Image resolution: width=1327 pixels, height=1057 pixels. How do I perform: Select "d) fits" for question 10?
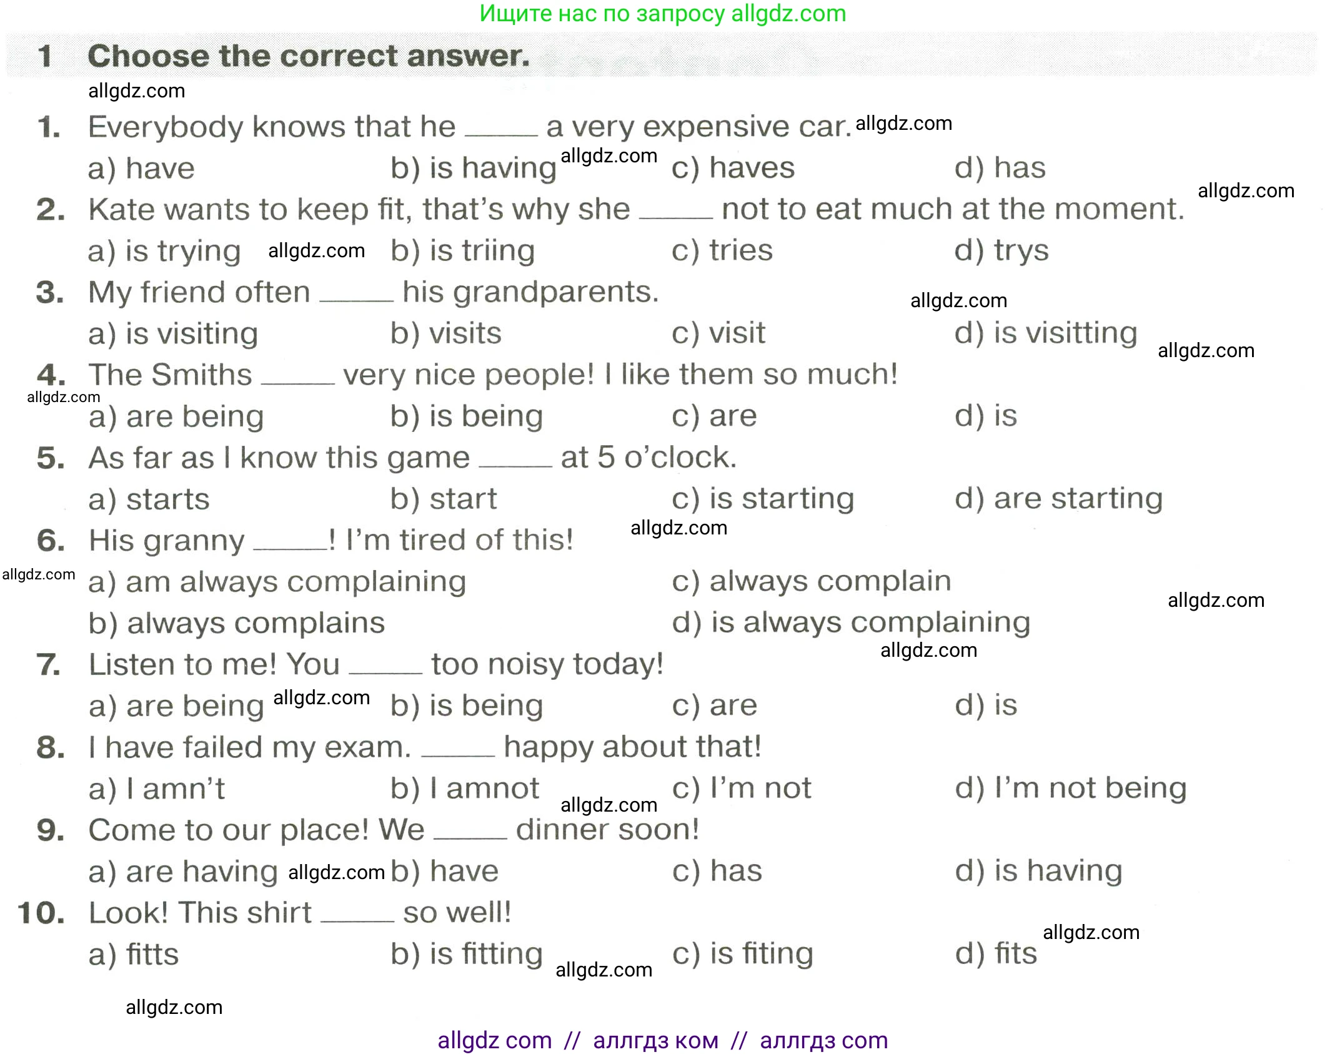(996, 954)
